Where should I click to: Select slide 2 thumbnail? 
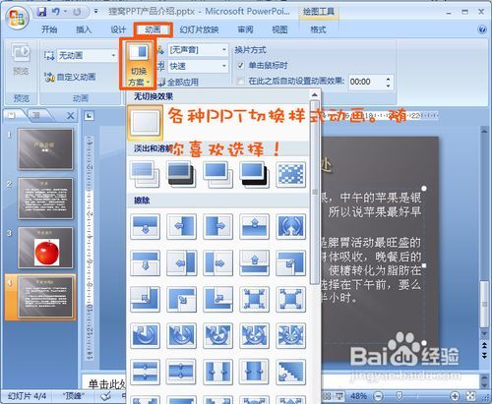pyautogui.click(x=45, y=199)
